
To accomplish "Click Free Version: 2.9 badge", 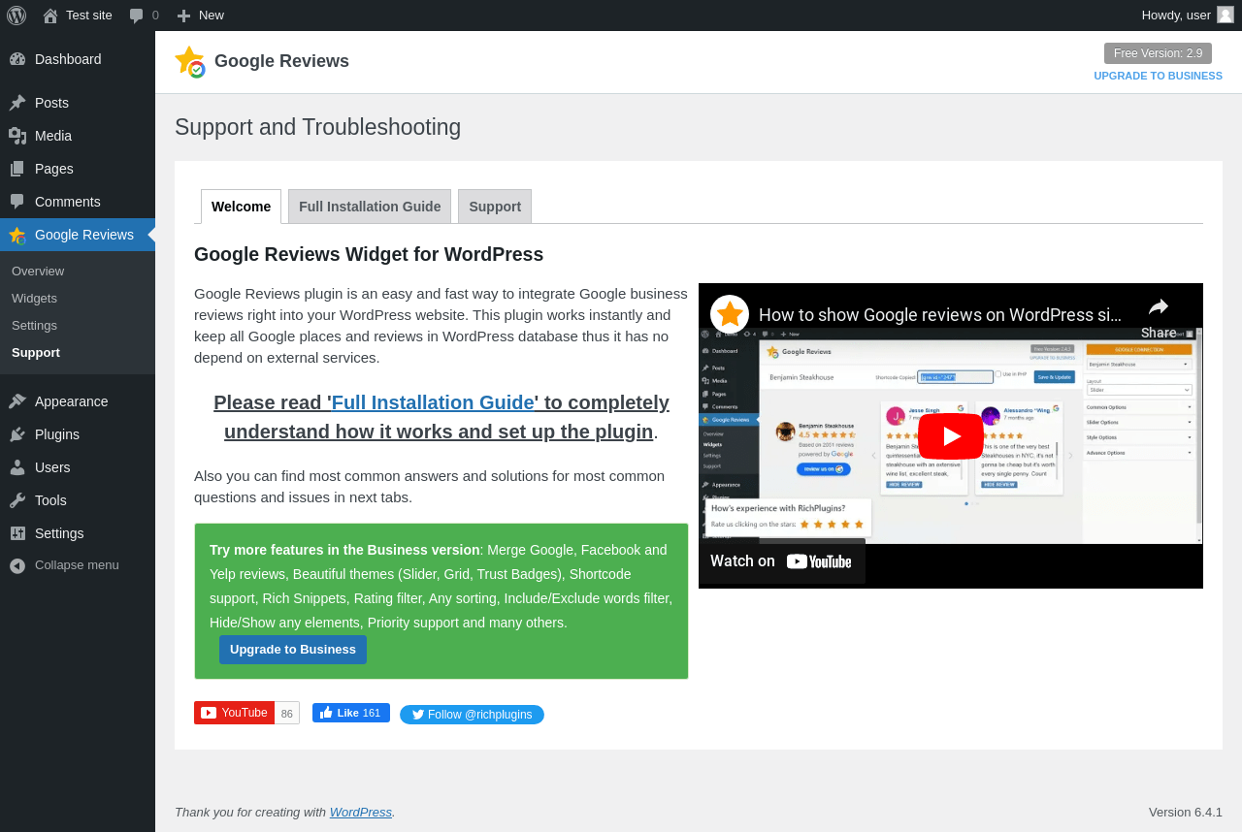I will pyautogui.click(x=1158, y=53).
